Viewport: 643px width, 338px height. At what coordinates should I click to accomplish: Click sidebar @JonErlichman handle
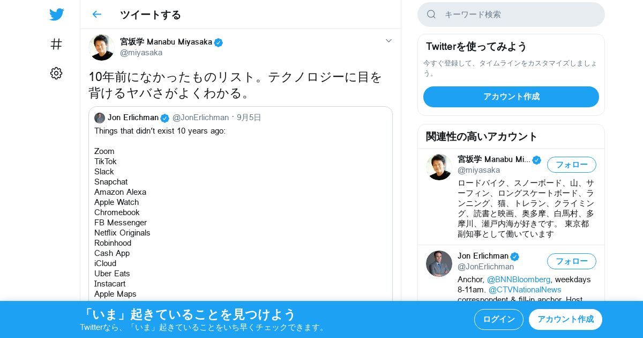pyautogui.click(x=485, y=267)
